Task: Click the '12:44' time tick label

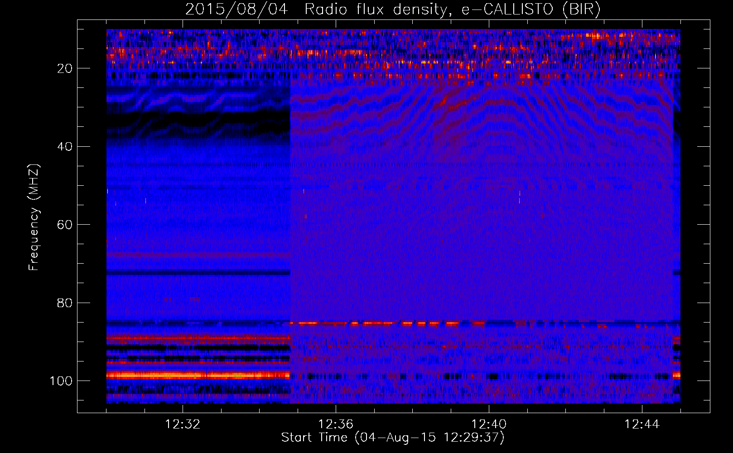Action: tap(642, 424)
